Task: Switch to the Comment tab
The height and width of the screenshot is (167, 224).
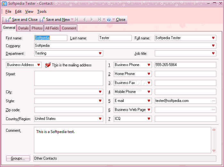Action: (x=69, y=28)
